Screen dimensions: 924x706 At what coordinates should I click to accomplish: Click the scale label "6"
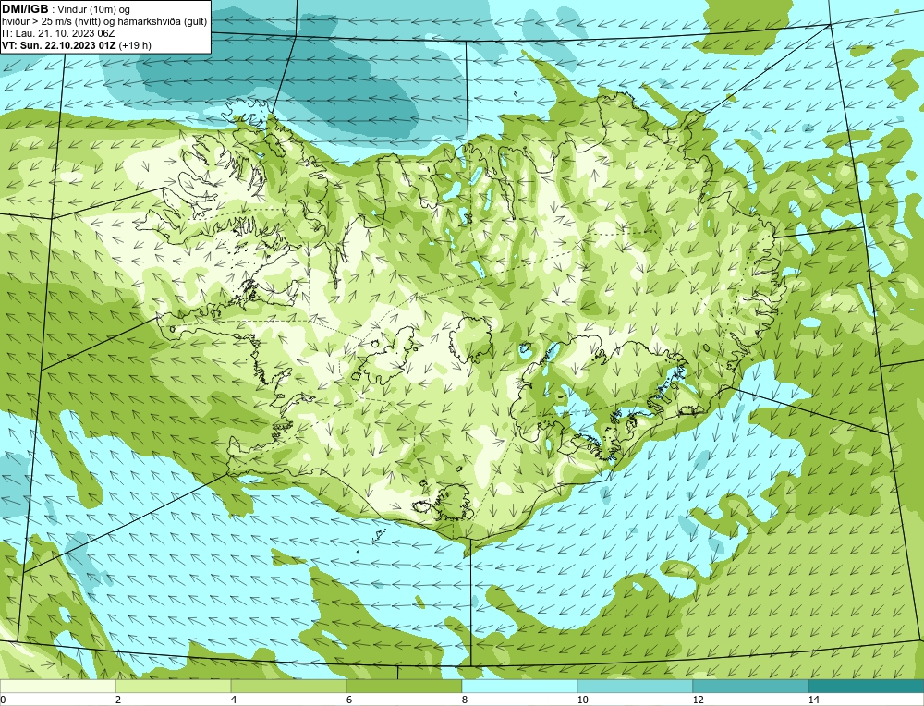[349, 700]
